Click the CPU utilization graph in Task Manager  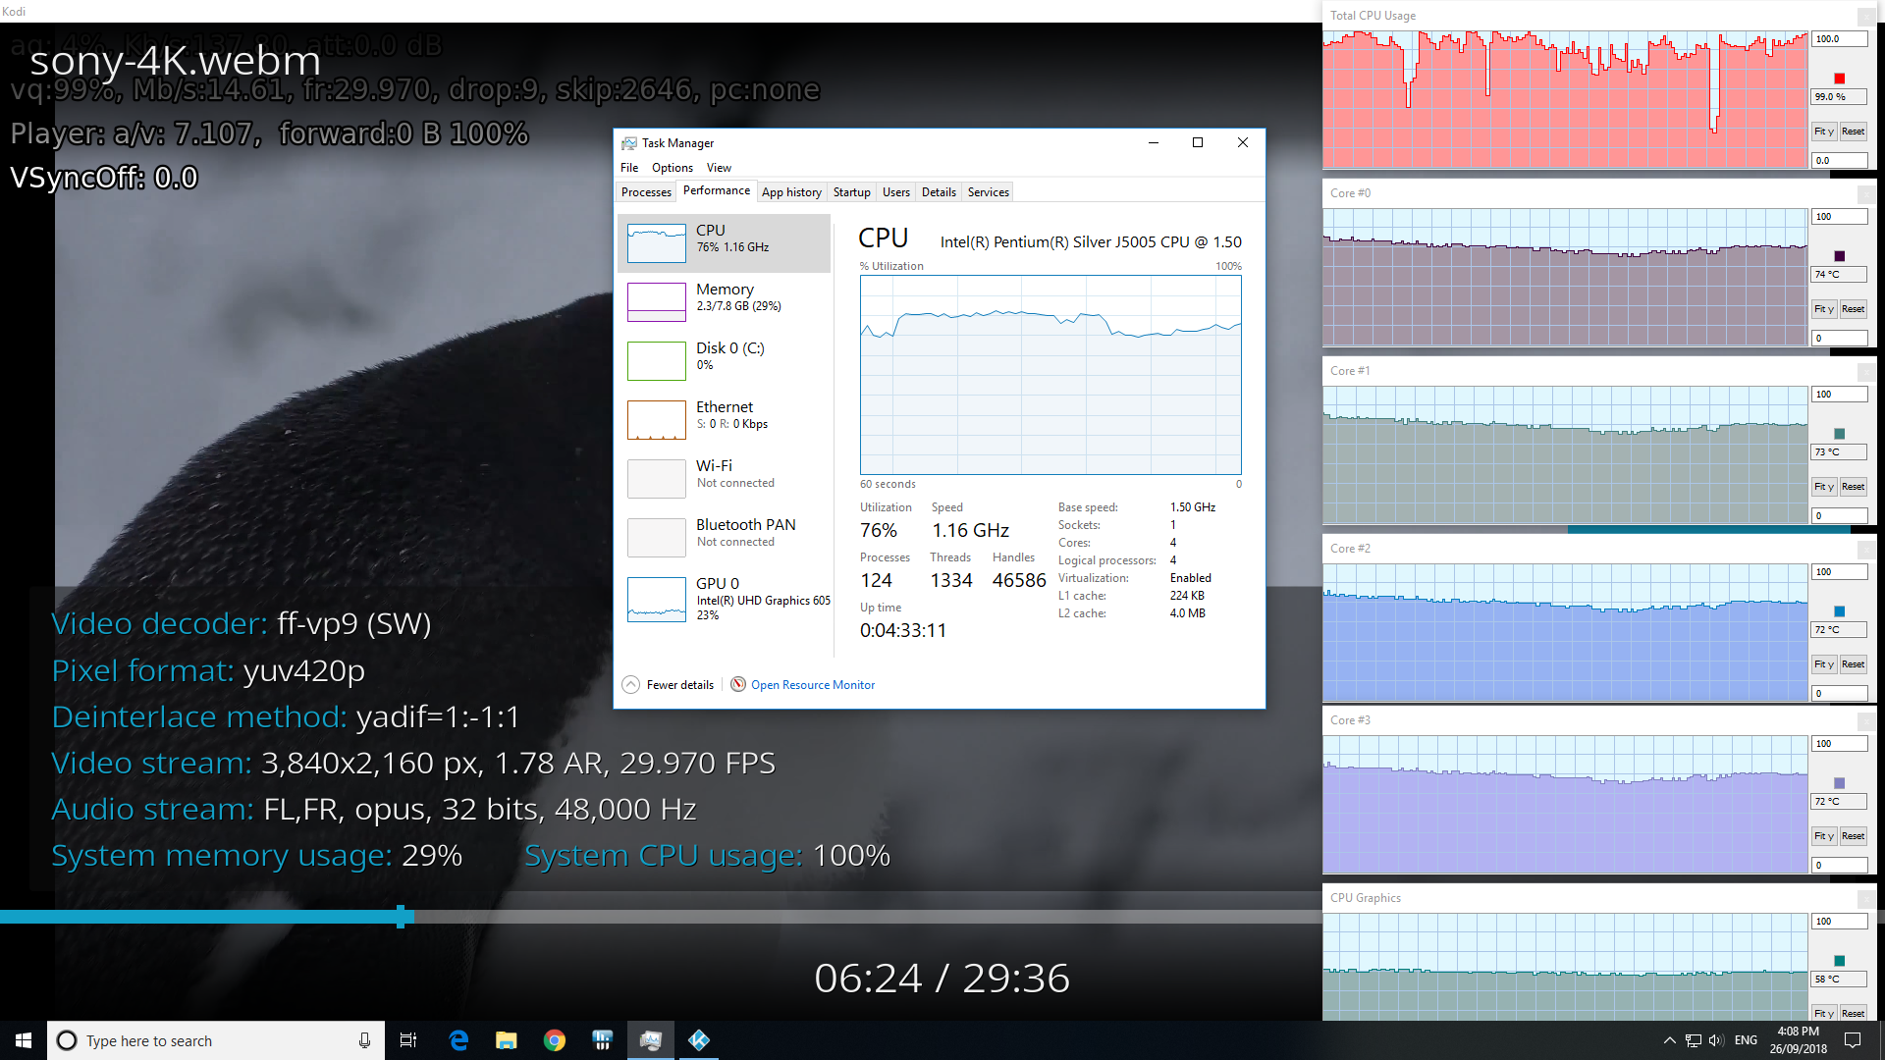1050,375
